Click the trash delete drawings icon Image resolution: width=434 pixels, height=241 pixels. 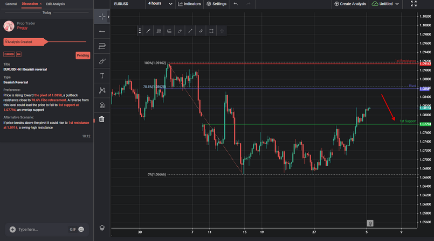(102, 119)
